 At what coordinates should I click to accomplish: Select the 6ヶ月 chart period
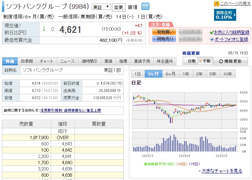[171, 74]
